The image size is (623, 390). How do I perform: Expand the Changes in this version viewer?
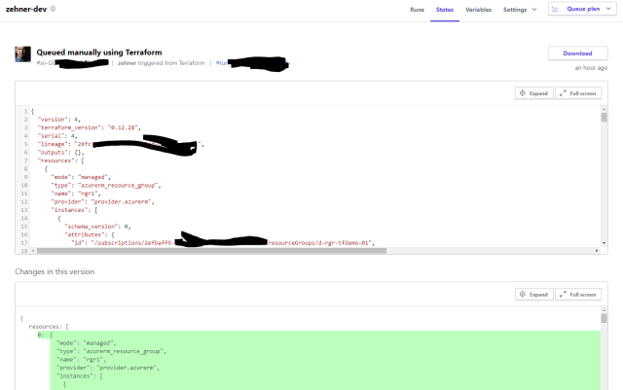point(532,294)
